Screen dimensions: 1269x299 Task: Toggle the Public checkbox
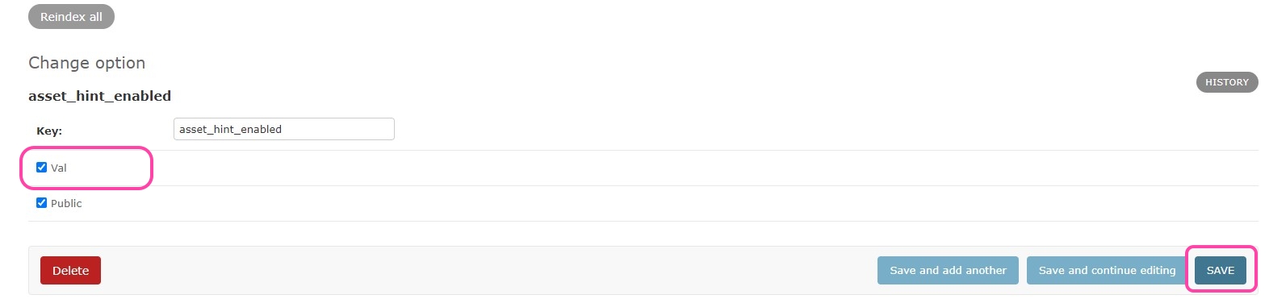tap(41, 203)
